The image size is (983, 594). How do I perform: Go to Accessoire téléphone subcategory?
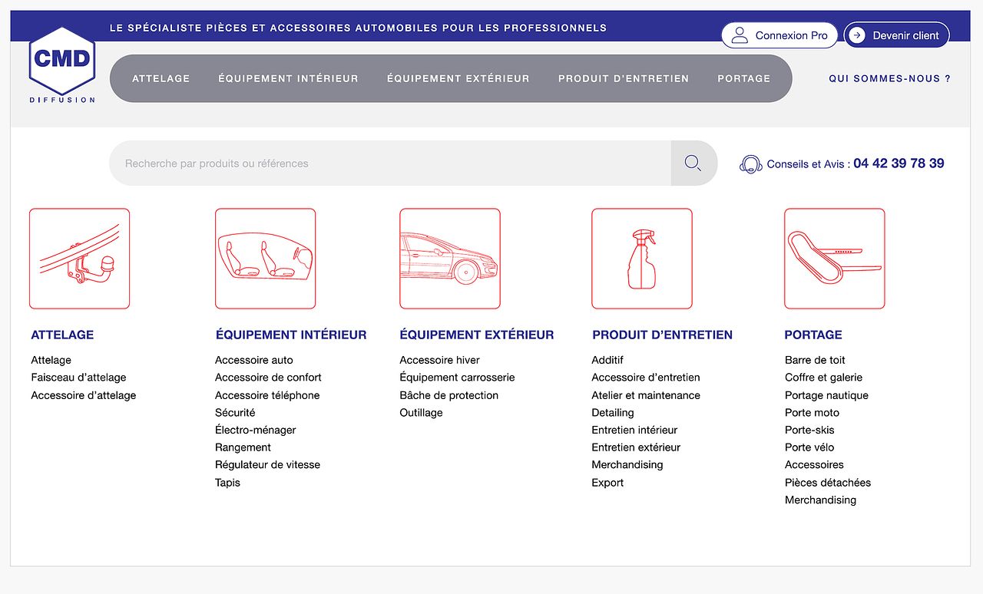click(x=267, y=395)
